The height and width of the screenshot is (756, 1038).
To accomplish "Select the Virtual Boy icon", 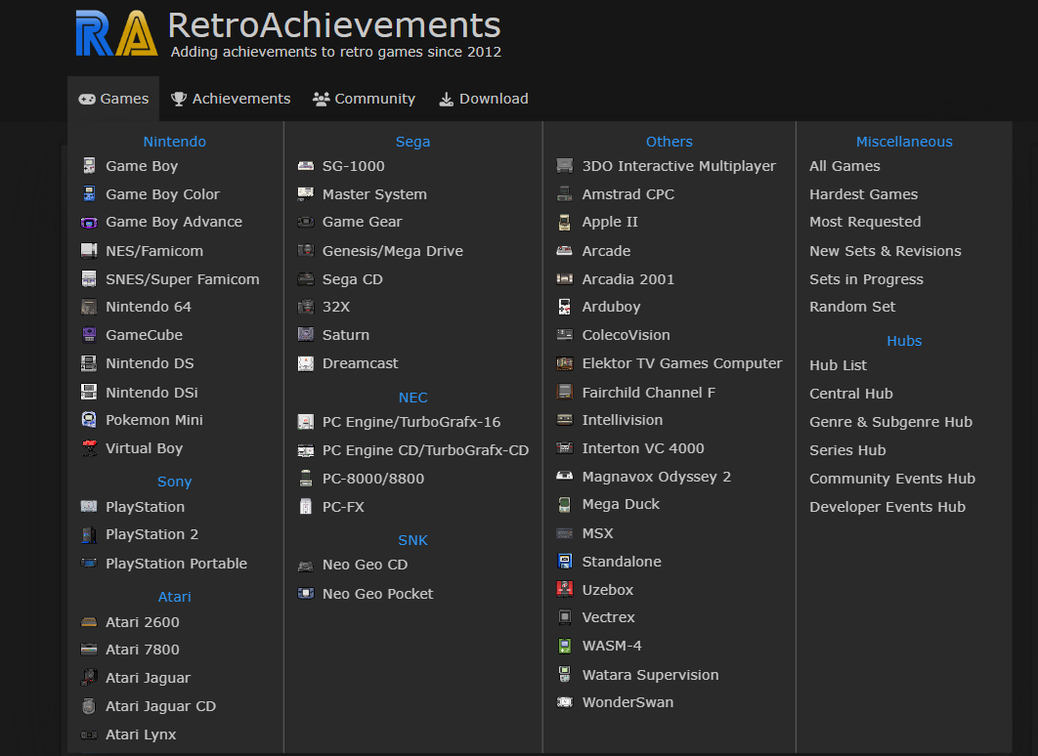I will point(87,449).
